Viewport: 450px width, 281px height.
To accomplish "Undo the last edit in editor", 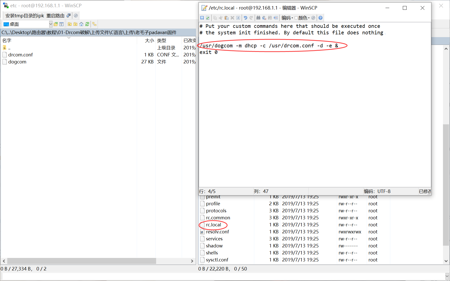I will tap(245, 18).
